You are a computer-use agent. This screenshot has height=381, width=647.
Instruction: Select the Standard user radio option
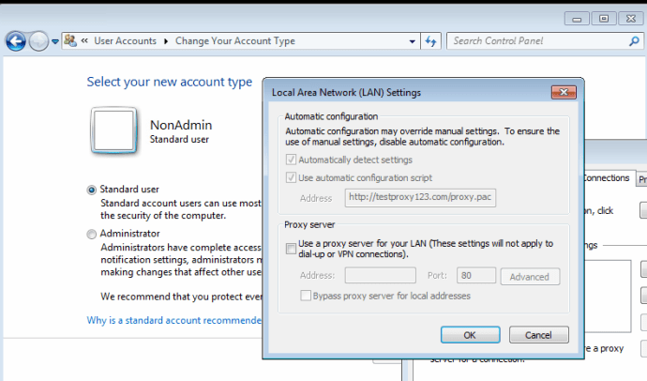[92, 189]
